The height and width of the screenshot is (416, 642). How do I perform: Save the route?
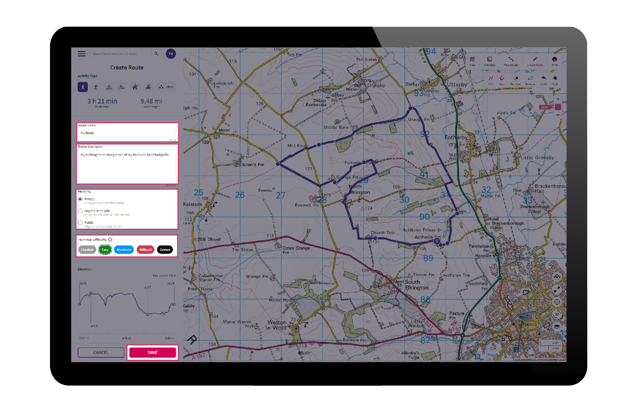[152, 352]
